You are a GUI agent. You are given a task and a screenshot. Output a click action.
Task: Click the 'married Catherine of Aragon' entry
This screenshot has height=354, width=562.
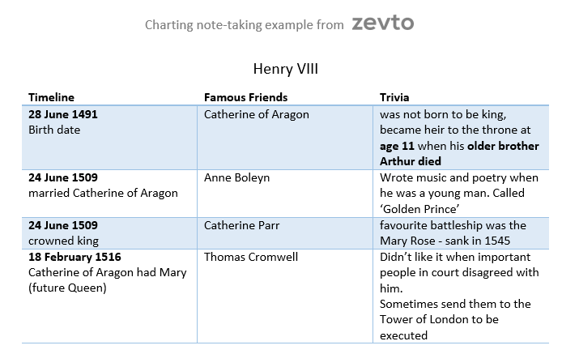(103, 193)
